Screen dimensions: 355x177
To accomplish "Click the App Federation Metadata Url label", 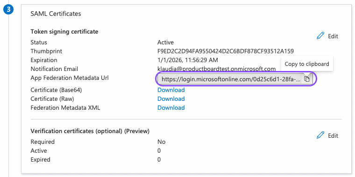I will [70, 78].
